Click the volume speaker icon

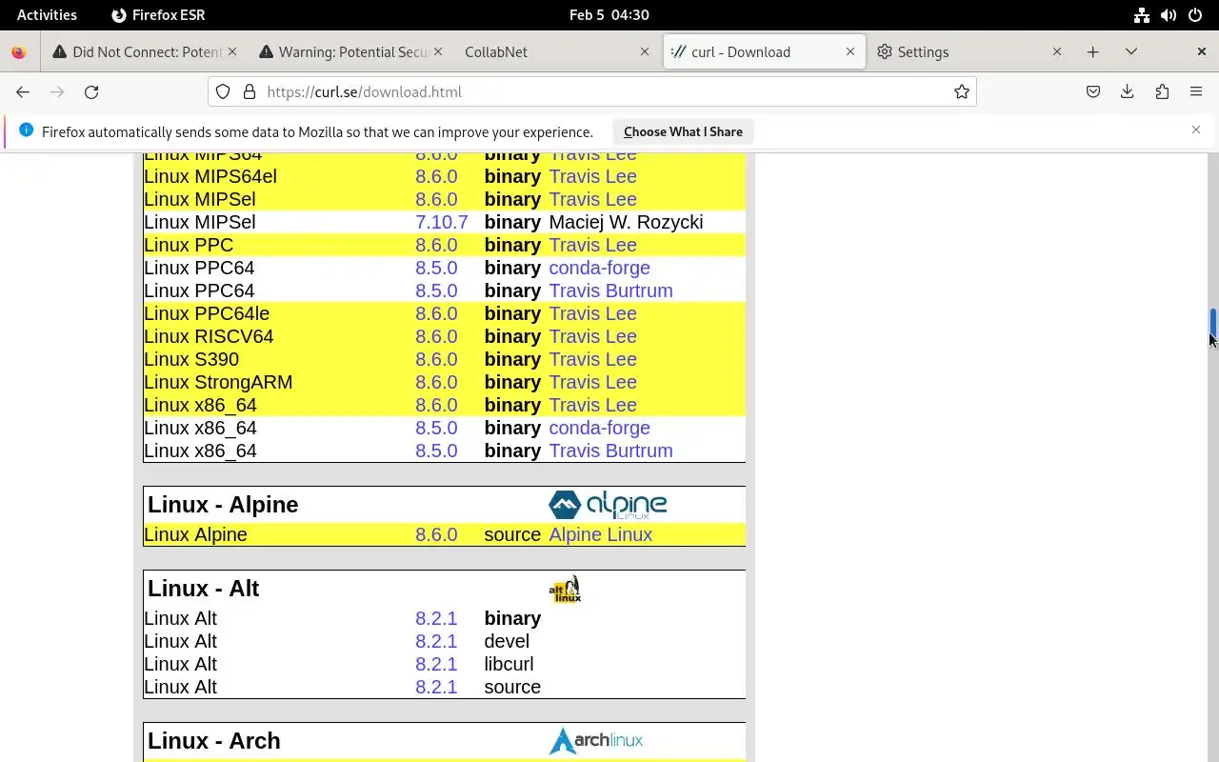(1169, 14)
